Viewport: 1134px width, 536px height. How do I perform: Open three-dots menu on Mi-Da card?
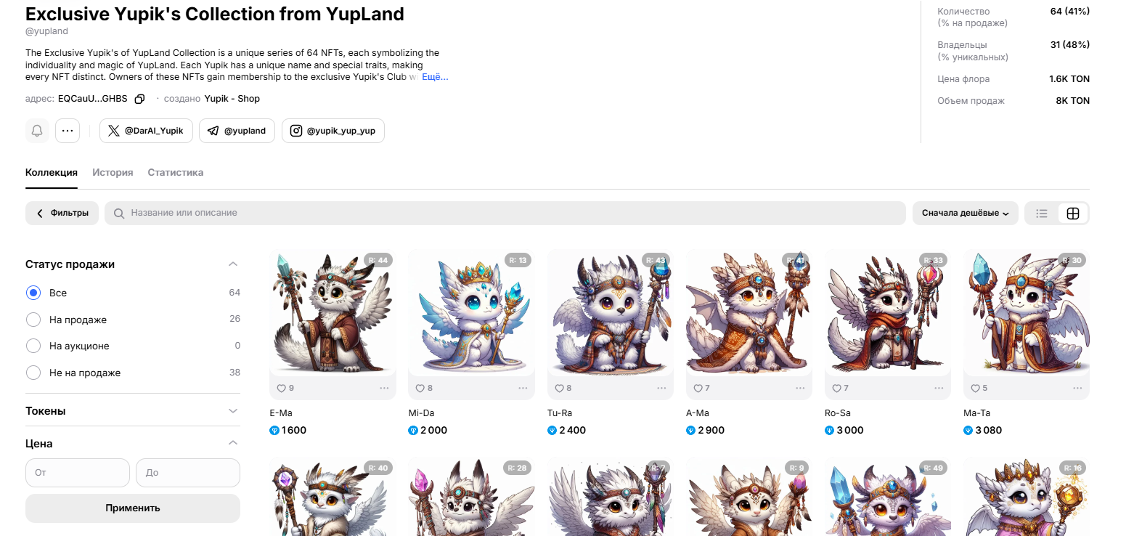click(523, 389)
